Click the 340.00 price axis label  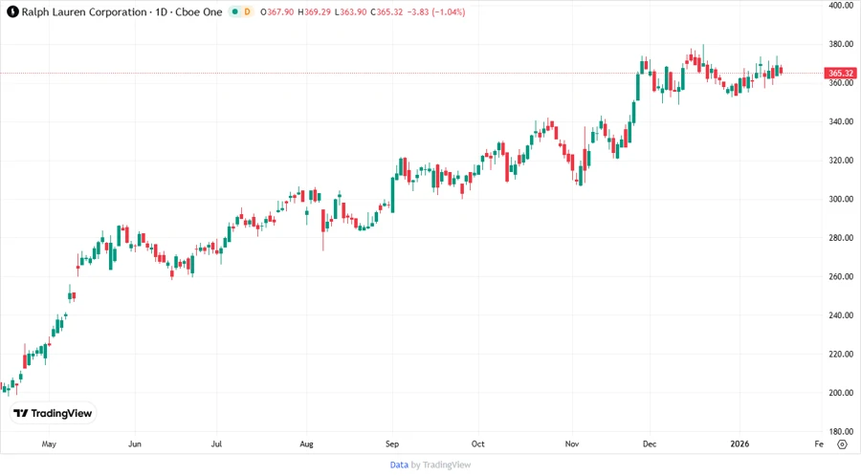(841, 121)
